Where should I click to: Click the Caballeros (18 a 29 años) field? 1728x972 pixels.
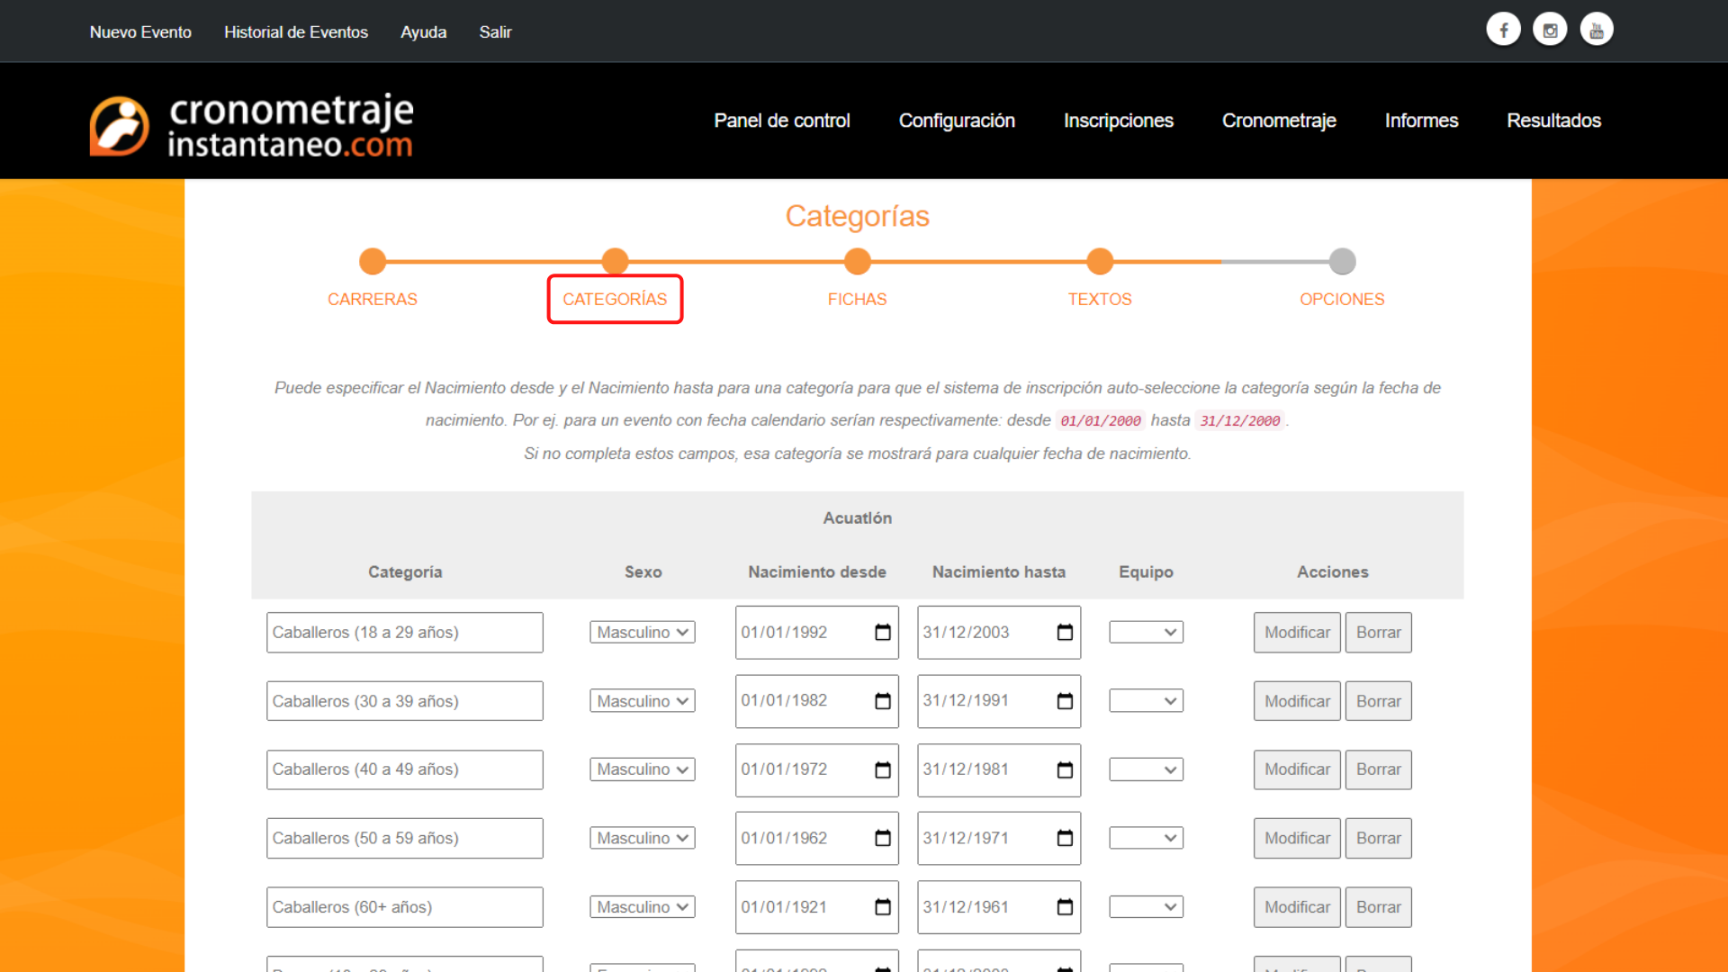[x=404, y=632]
